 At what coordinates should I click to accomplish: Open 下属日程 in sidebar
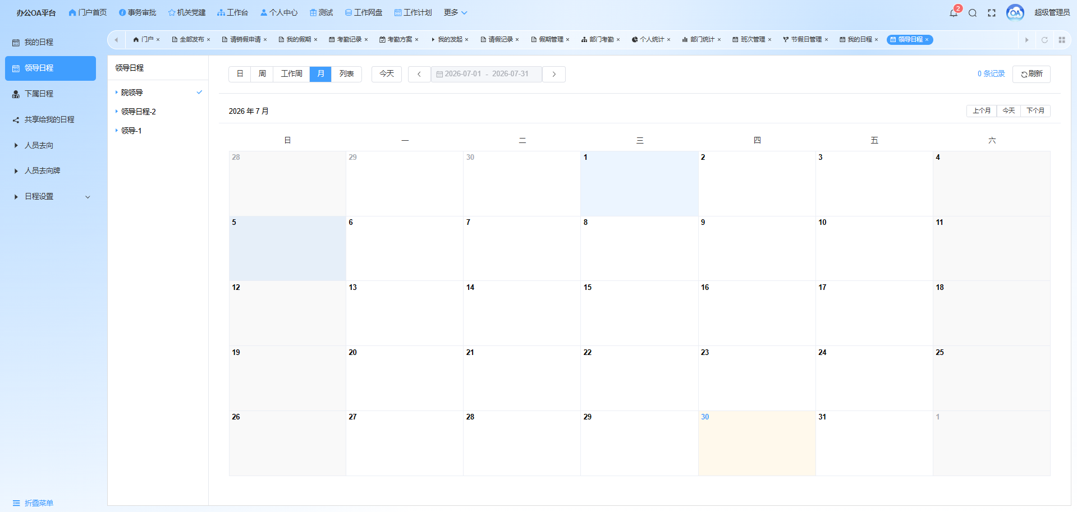(51, 94)
